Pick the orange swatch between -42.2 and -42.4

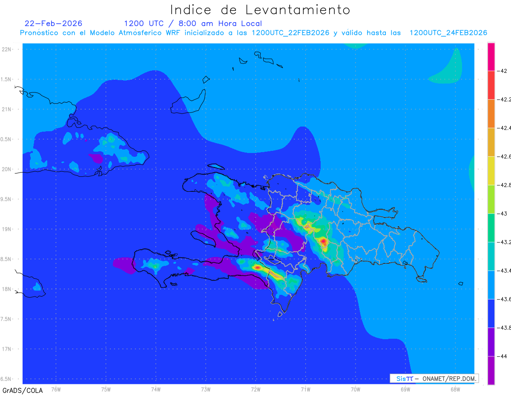click(x=491, y=114)
